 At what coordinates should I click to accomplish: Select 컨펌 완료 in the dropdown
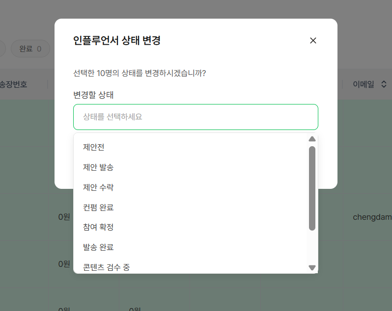(191, 207)
